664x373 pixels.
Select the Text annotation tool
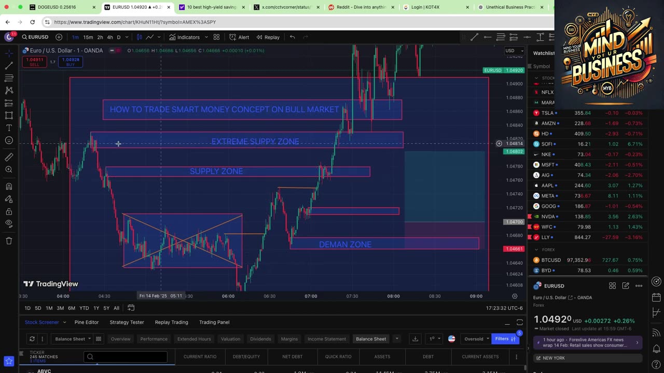click(9, 128)
